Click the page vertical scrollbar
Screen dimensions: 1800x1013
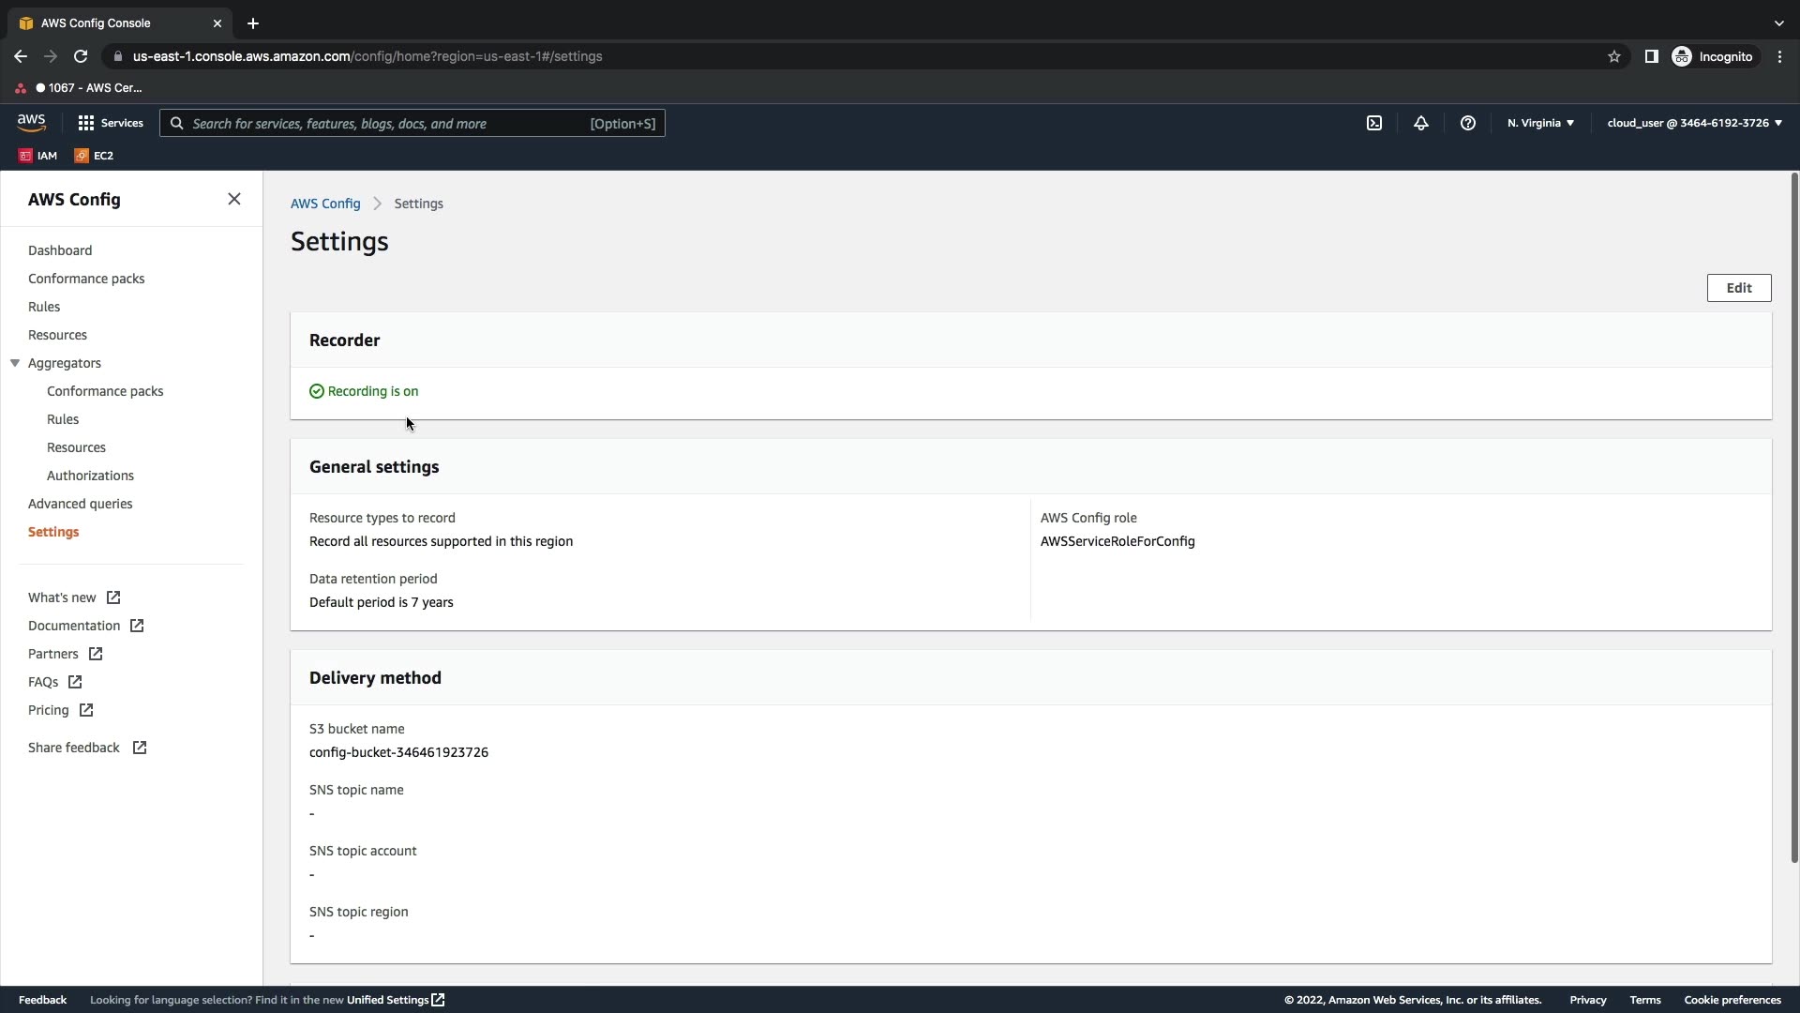[1793, 516]
